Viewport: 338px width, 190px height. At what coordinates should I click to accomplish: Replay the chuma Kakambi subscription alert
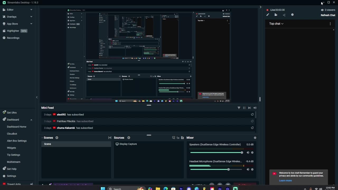(252, 128)
